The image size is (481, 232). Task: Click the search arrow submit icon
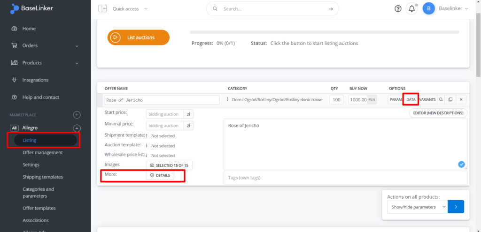pyautogui.click(x=331, y=9)
